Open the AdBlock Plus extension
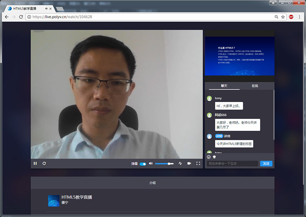The height and width of the screenshot is (217, 306). pyautogui.click(x=291, y=17)
